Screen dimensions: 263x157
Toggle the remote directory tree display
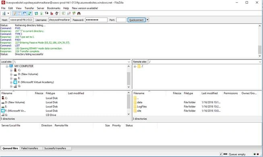[25, 13]
